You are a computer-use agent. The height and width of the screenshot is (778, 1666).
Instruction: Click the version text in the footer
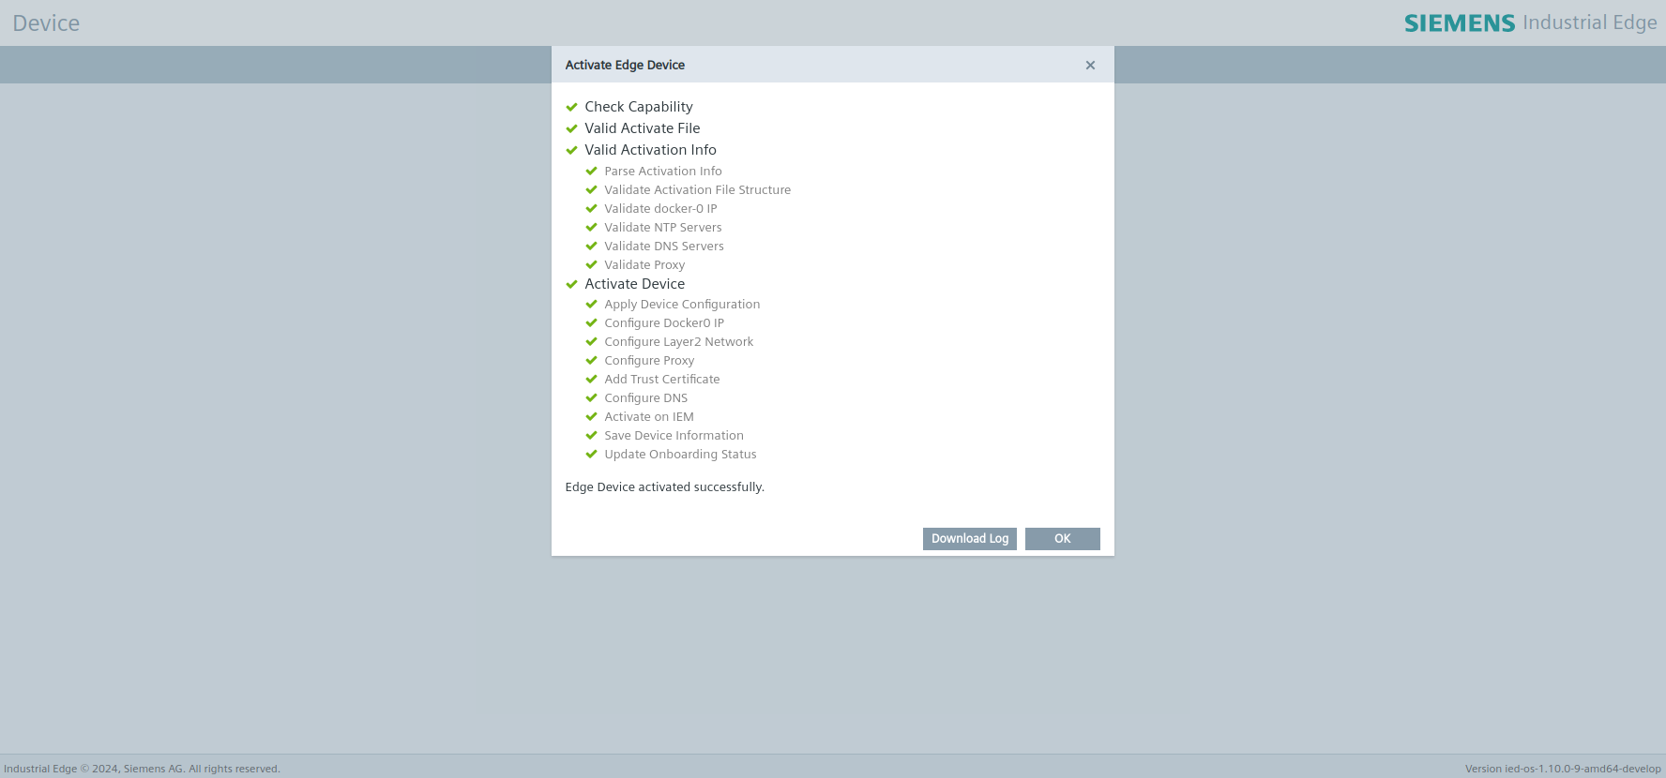click(x=1562, y=769)
